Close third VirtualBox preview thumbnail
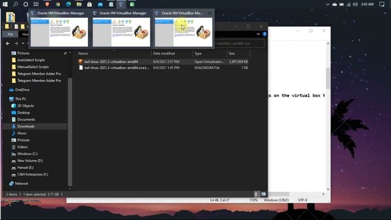 point(210,13)
